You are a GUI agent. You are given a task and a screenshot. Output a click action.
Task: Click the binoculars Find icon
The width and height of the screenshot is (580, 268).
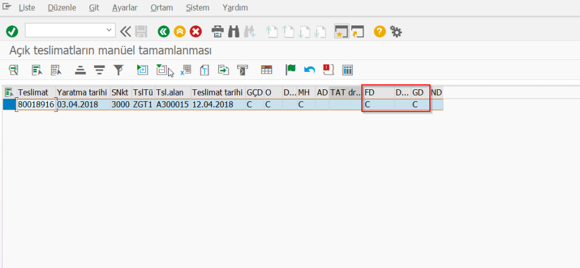(234, 32)
